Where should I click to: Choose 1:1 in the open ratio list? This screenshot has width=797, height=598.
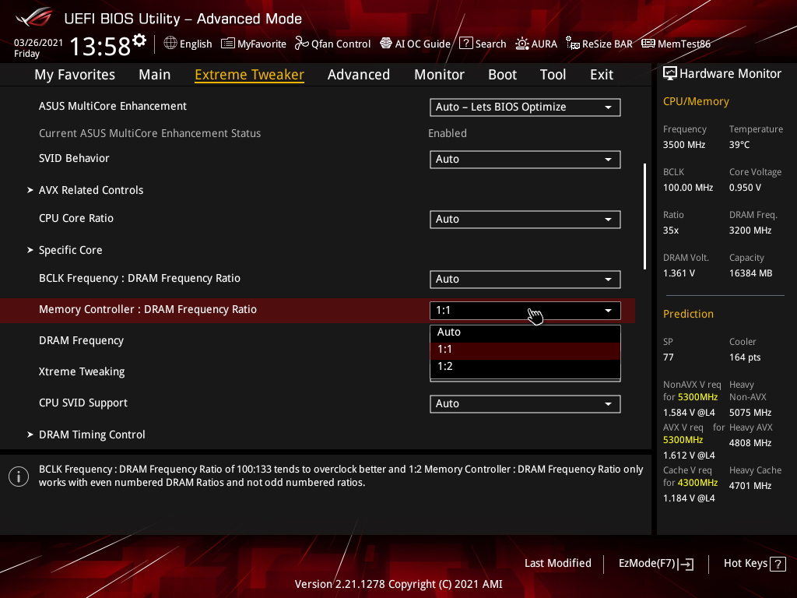[x=525, y=350]
